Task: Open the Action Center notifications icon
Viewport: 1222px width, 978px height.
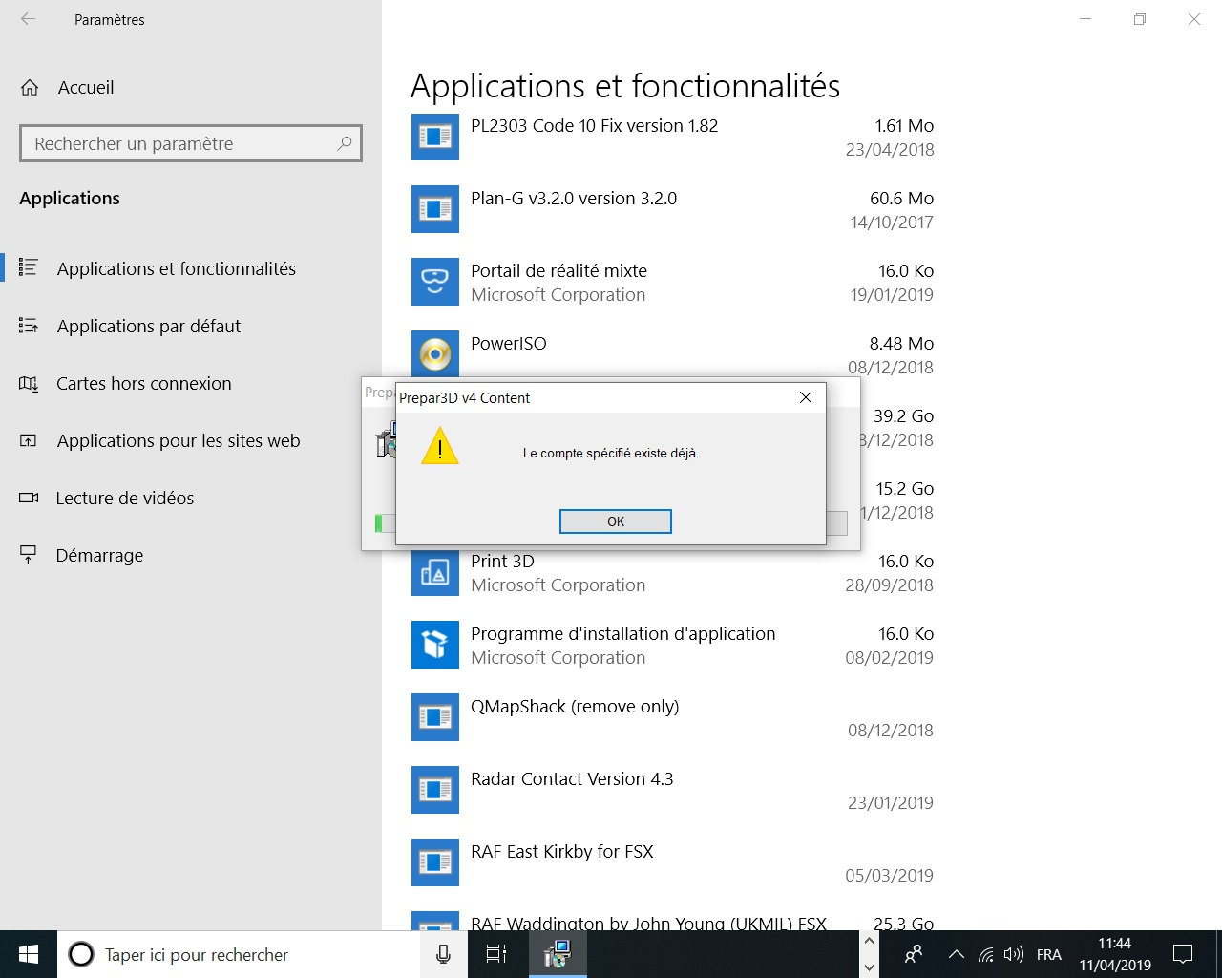Action: 1183,954
